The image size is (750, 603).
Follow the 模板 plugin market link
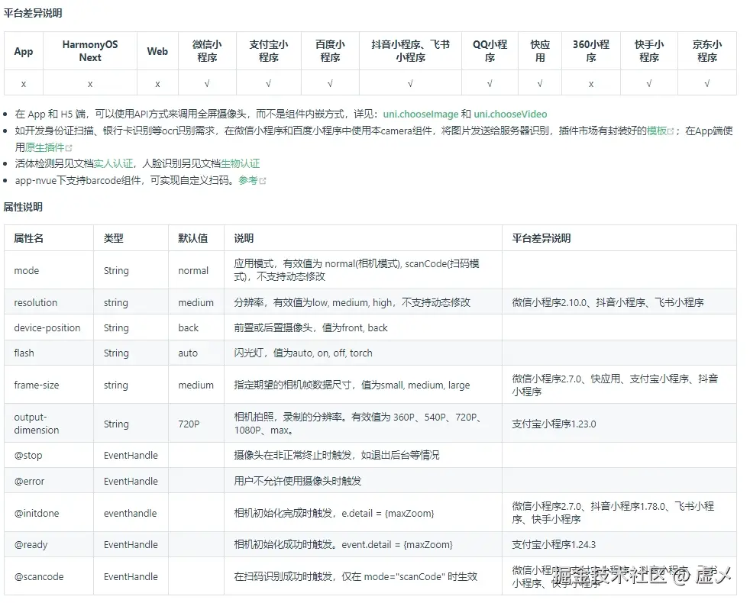pos(657,131)
